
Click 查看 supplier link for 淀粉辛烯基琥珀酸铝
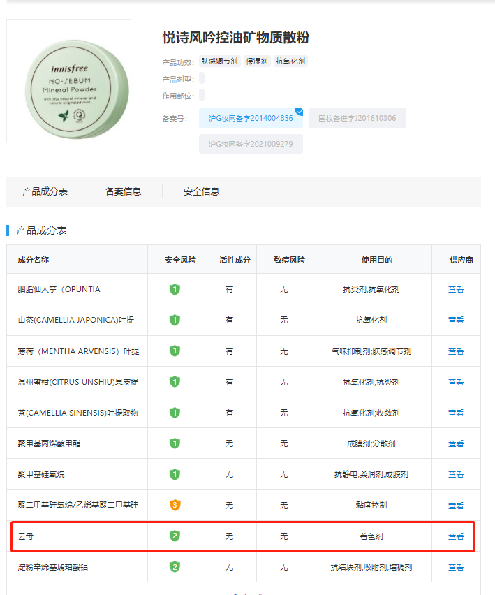pyautogui.click(x=456, y=567)
